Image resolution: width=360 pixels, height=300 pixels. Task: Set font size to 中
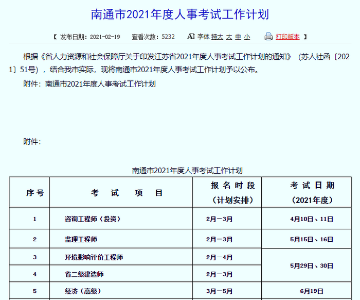coord(238,37)
